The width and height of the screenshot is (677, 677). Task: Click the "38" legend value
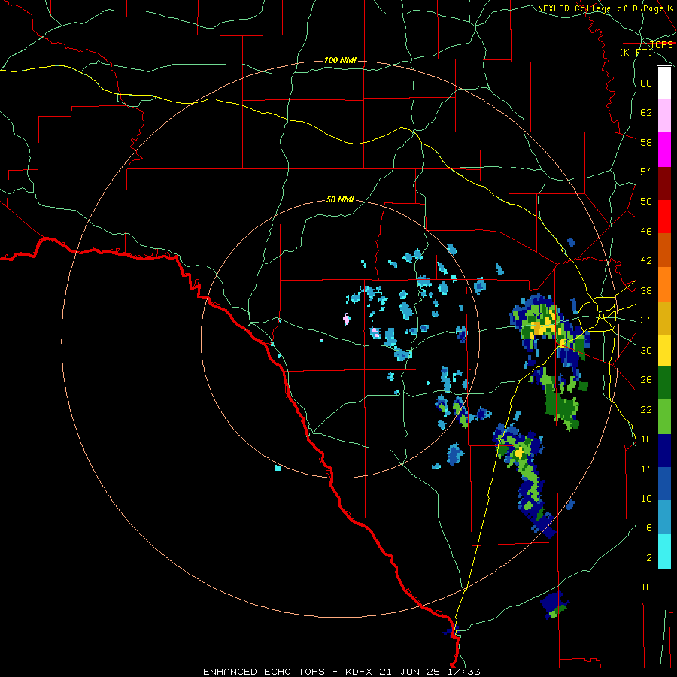(646, 290)
